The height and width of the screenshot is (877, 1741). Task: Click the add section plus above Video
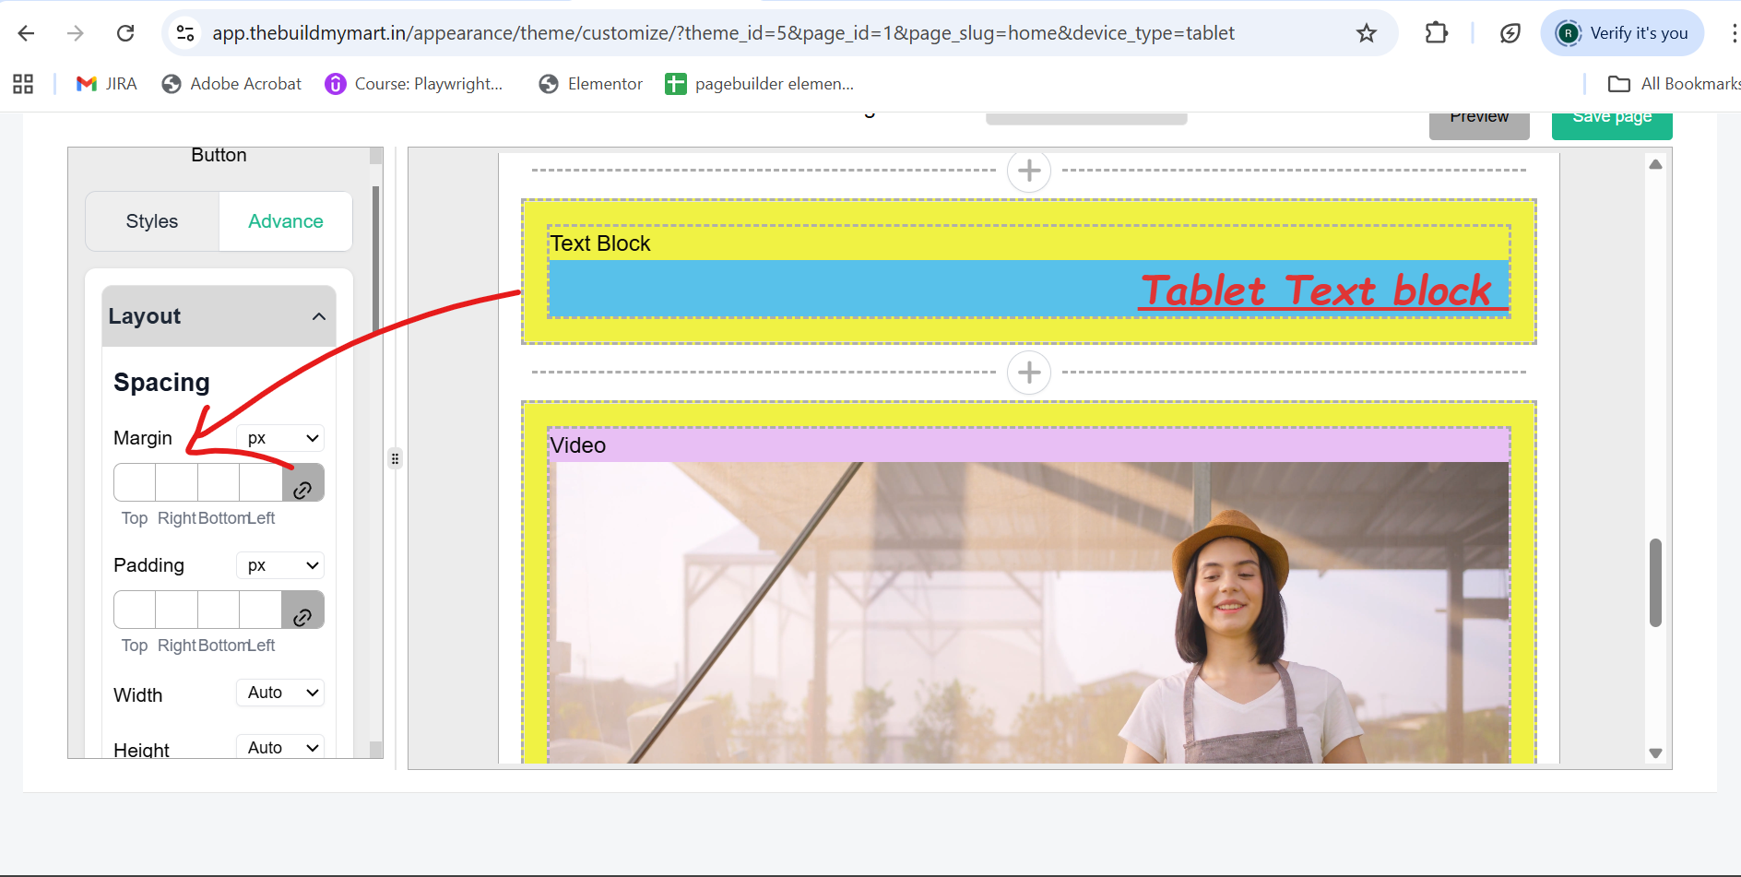click(x=1029, y=373)
